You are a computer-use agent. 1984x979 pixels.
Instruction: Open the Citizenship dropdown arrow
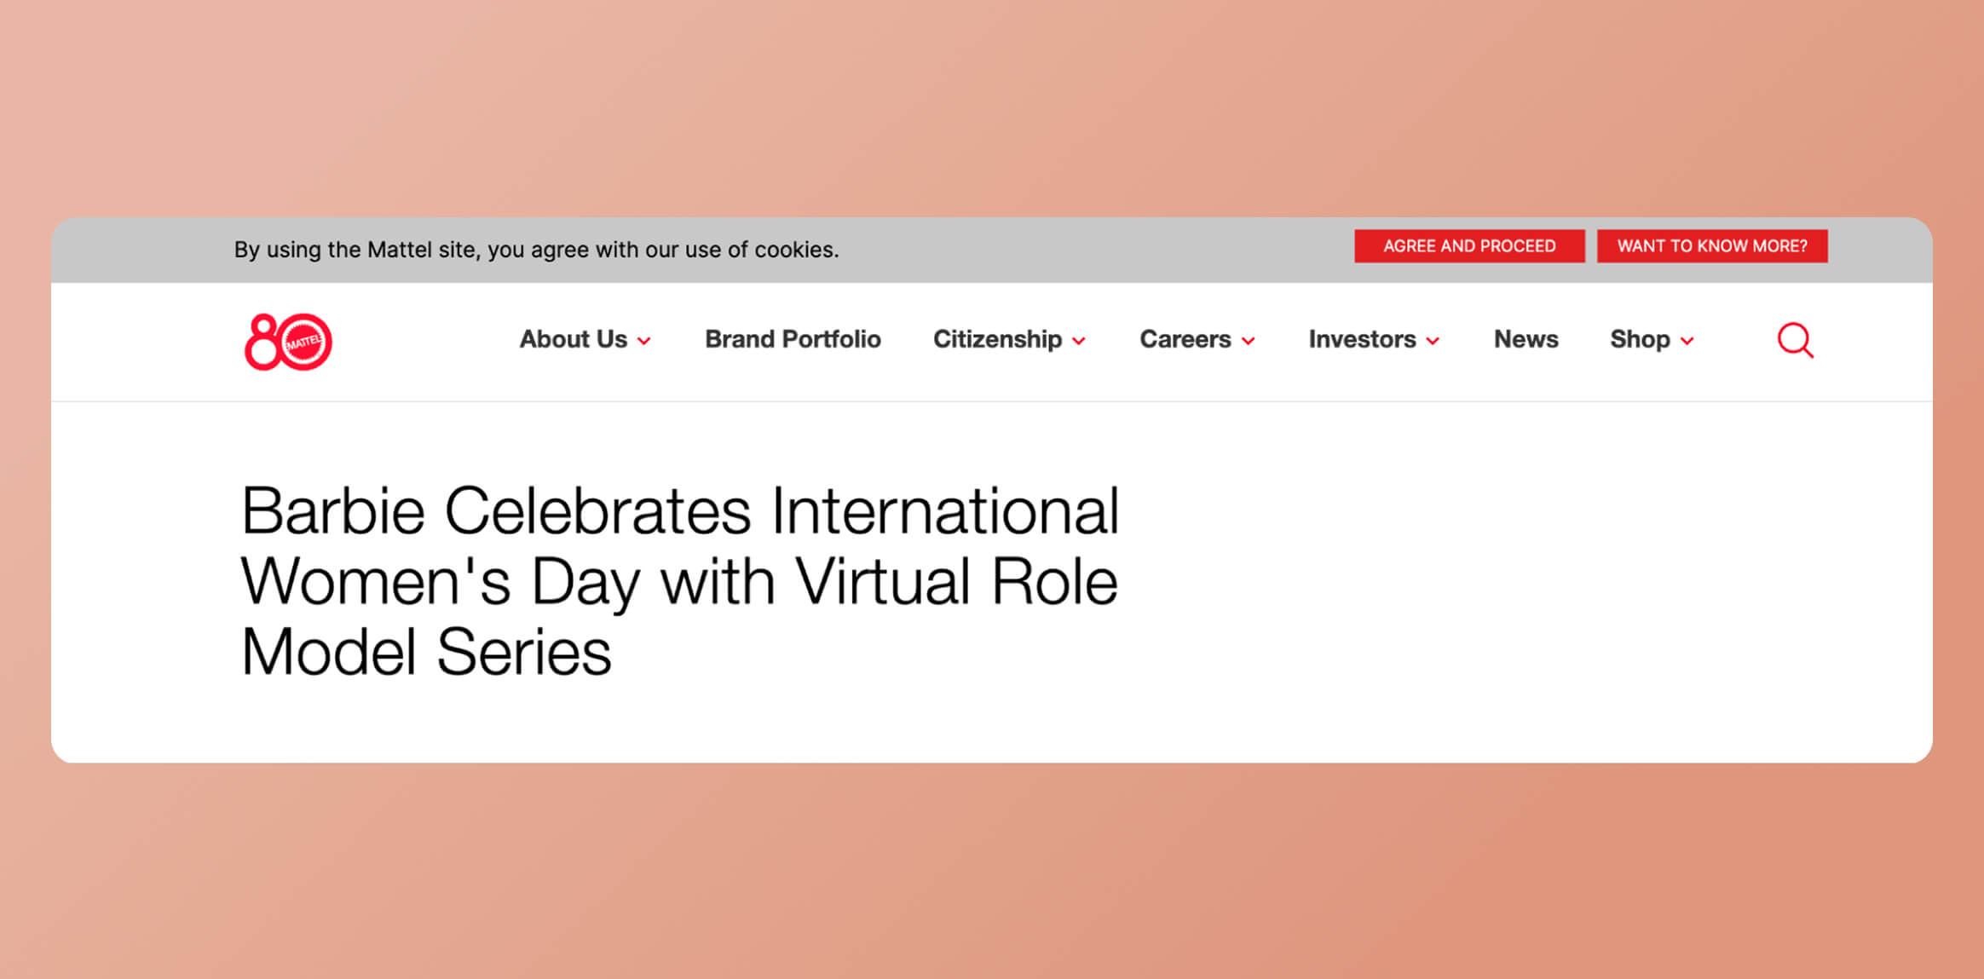coord(1079,341)
